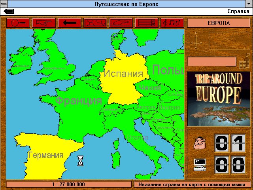
Task: Open the Справка help menu
Action: coord(238,11)
